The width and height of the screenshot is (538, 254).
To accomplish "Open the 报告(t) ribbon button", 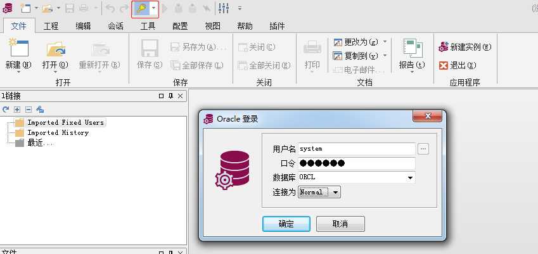I will [412, 55].
